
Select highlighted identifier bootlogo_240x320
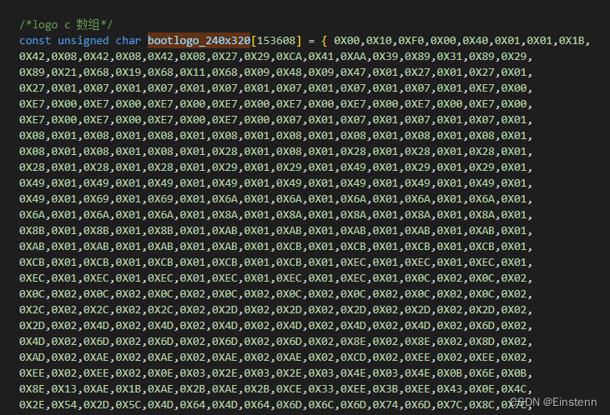(199, 41)
